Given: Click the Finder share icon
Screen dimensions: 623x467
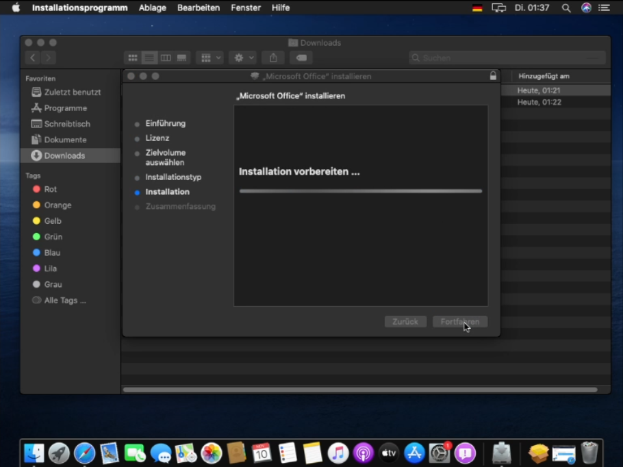Looking at the screenshot, I should click(273, 58).
